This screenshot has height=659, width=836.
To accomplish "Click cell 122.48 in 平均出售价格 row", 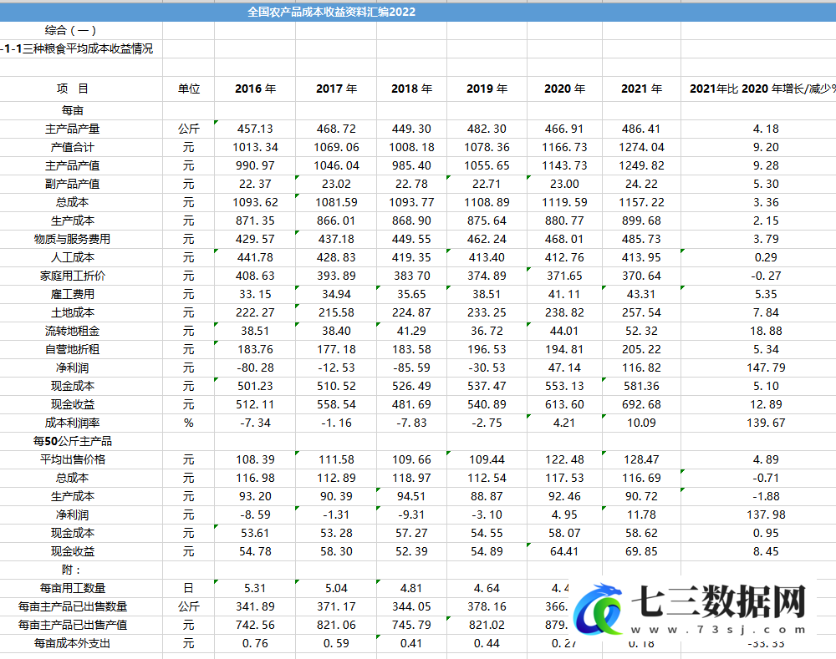I will 564,459.
